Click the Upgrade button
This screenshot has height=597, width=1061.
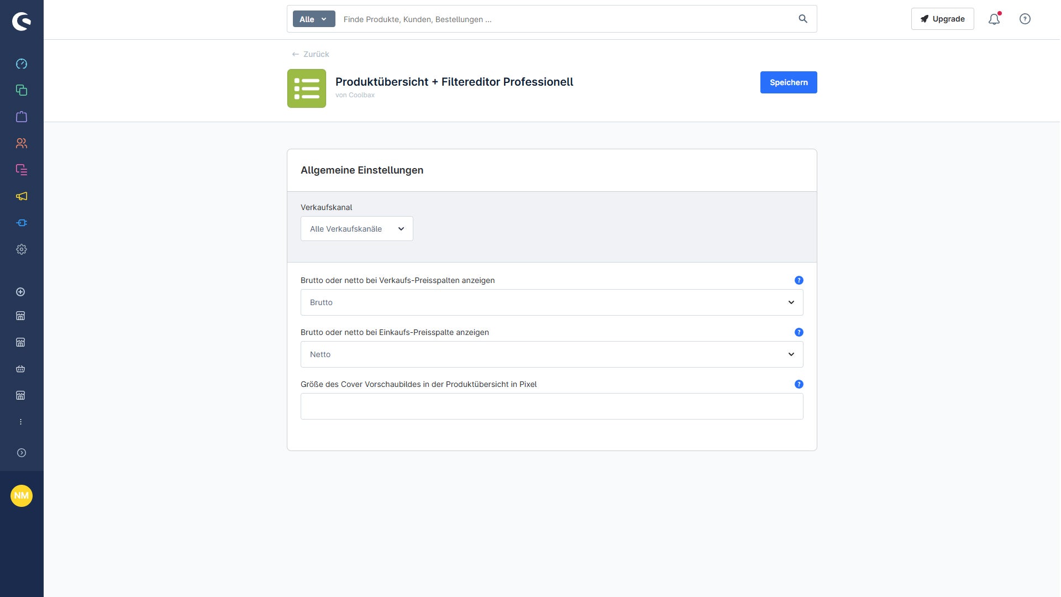943,19
